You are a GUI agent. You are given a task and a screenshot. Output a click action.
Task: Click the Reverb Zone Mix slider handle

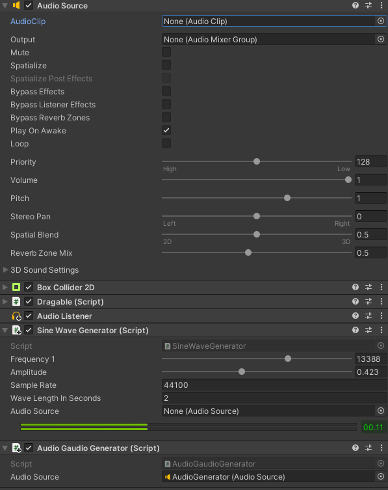click(248, 252)
